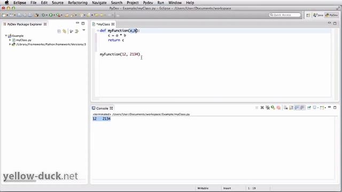Open the Window menu
The width and height of the screenshot is (342, 192).
tap(175, 3)
